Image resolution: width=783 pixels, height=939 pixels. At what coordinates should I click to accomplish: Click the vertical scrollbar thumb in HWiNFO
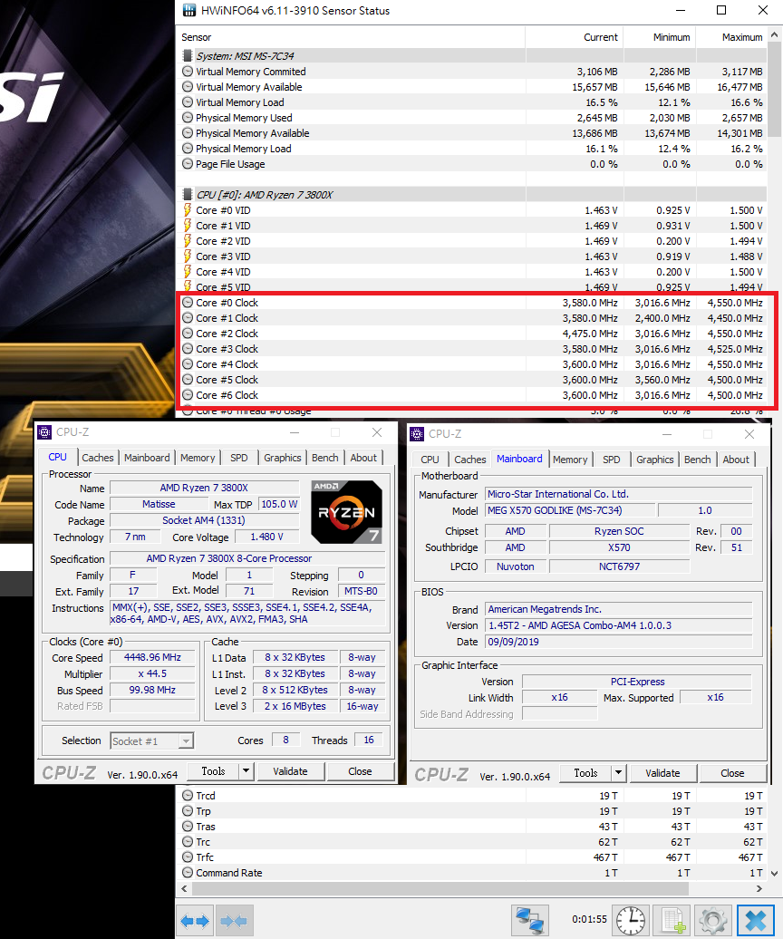coord(775,89)
